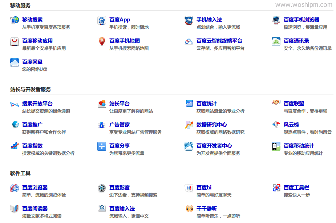
Task: Click the 百度联盟 handshake icon
Action: pyautogui.click(x=276, y=102)
